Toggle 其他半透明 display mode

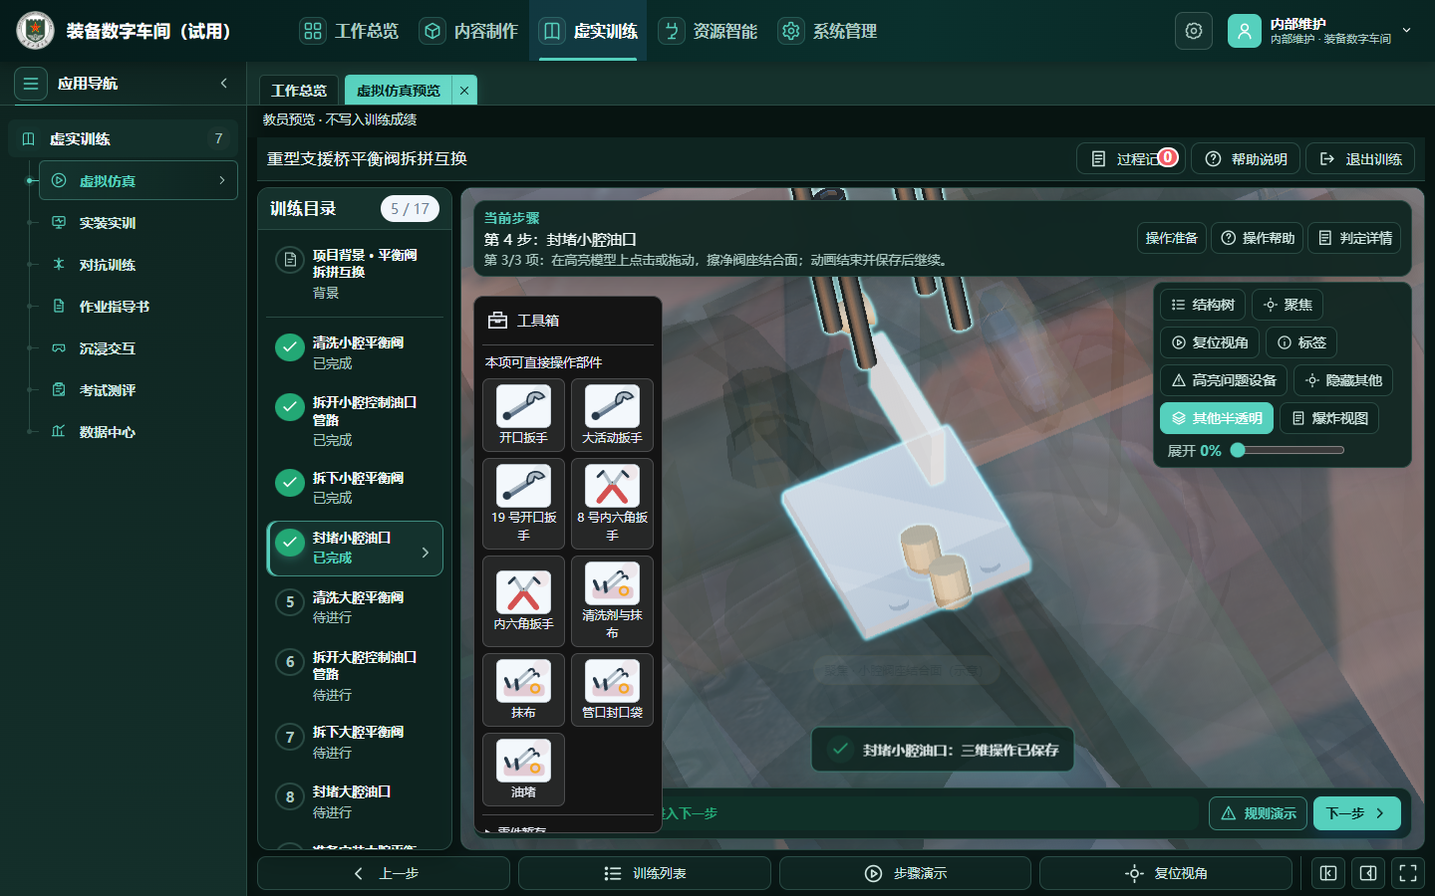pos(1216,418)
